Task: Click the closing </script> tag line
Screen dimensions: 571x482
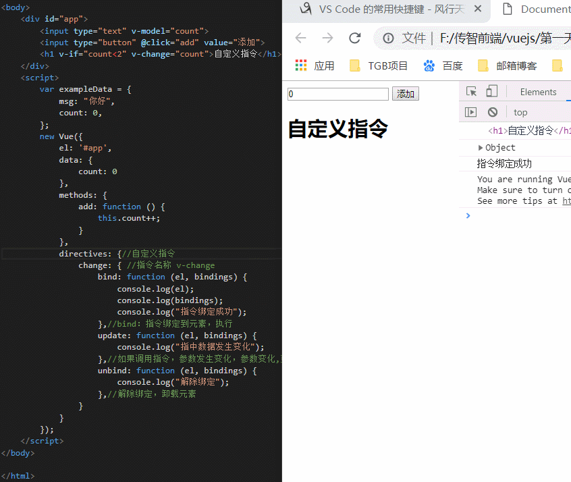Action: [x=42, y=441]
